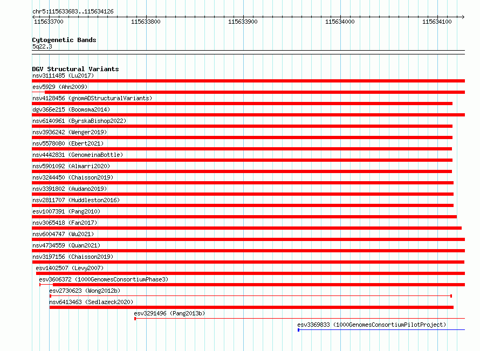Open nsv4734559 (Quan2021) entry

[66, 245]
